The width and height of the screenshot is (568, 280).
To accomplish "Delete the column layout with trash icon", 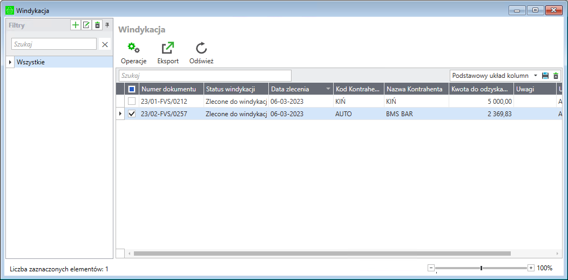I will point(556,76).
